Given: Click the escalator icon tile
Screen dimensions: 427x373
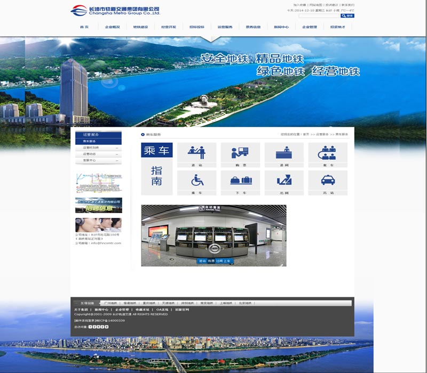Looking at the screenshot, I should point(284,181).
